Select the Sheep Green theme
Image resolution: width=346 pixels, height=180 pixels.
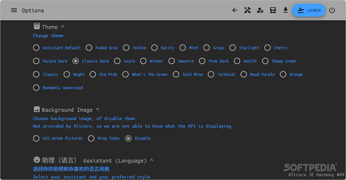point(265,61)
